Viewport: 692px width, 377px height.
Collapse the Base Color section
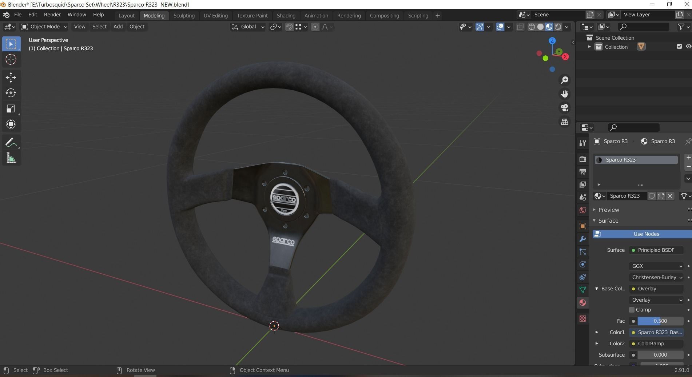point(597,289)
